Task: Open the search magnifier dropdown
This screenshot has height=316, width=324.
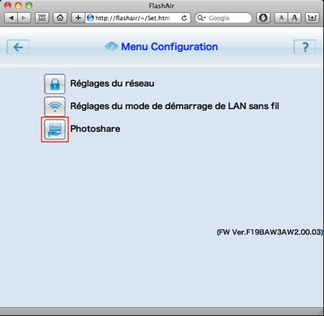Action: [x=201, y=18]
